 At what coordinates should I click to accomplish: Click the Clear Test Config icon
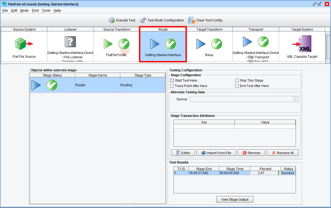pyautogui.click(x=192, y=20)
